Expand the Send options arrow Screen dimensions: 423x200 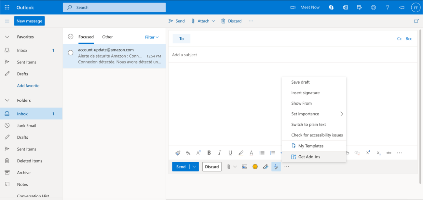[x=194, y=166]
